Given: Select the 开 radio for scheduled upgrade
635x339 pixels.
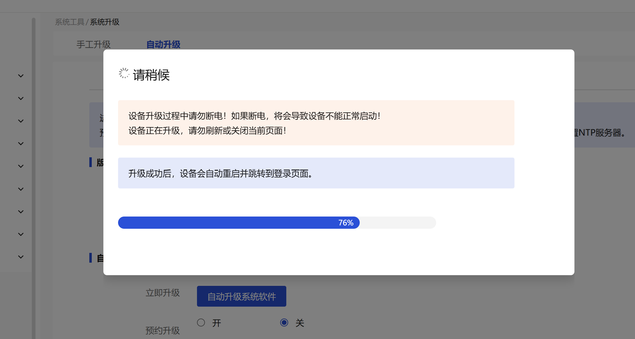Looking at the screenshot, I should pyautogui.click(x=201, y=323).
